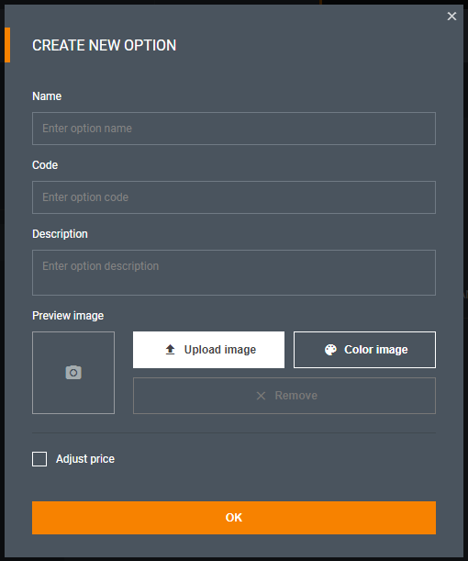Click the Remove image button
The image size is (468, 561).
[x=284, y=396]
